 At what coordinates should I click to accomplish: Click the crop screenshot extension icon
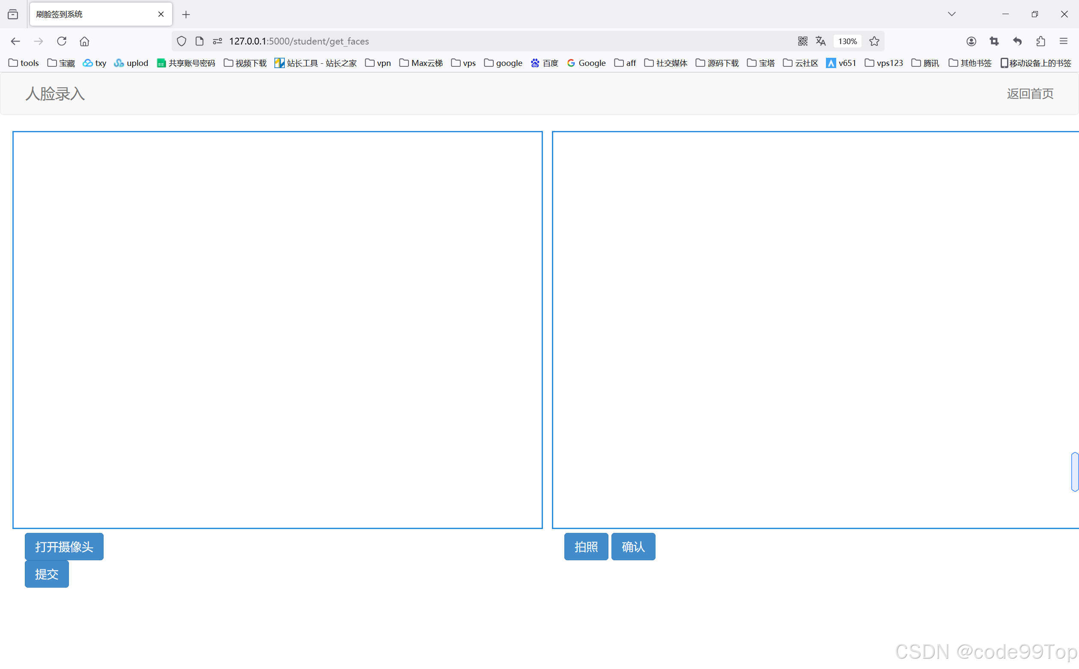tap(994, 41)
